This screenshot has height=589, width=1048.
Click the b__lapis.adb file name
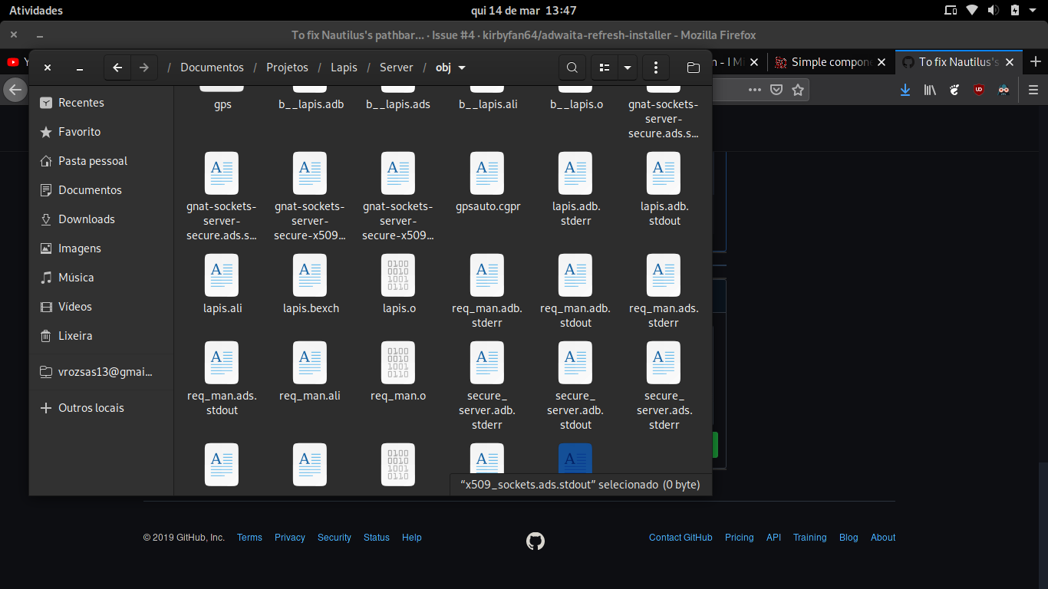pos(311,104)
